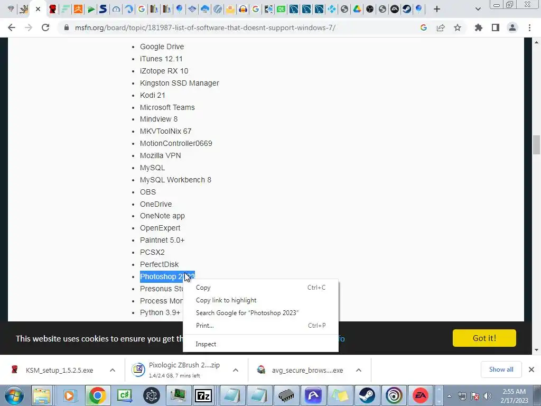The height and width of the screenshot is (406, 541).
Task: Open a new browser tab
Action: pos(437,10)
